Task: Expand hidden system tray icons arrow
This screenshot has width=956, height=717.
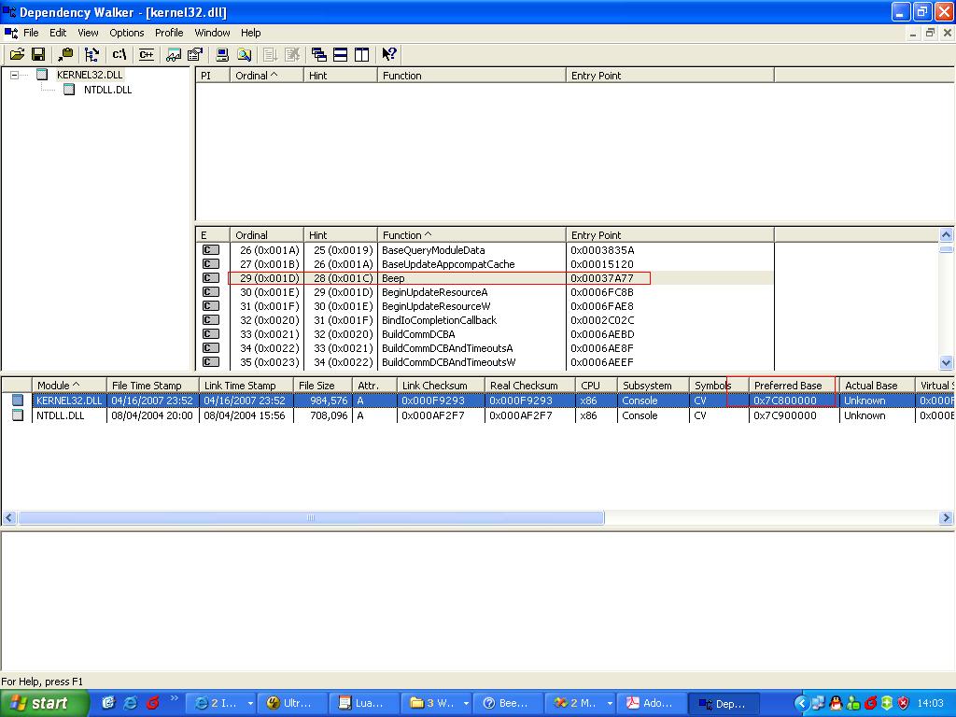Action: (x=801, y=703)
